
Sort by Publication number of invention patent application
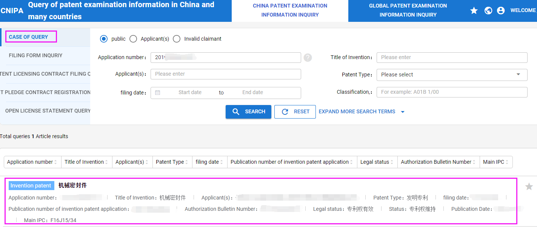coord(292,162)
